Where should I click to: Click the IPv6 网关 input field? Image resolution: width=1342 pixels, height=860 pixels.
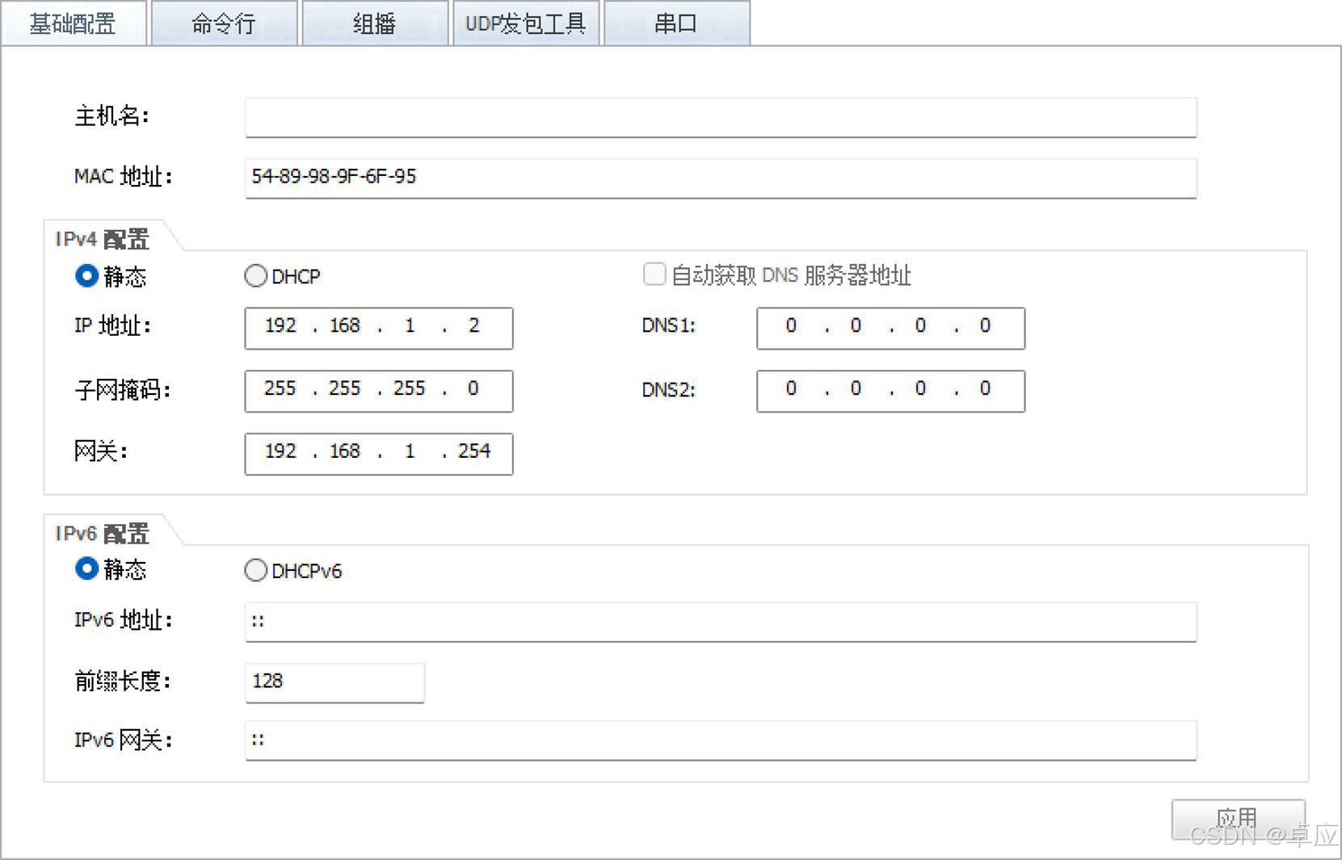(x=721, y=740)
